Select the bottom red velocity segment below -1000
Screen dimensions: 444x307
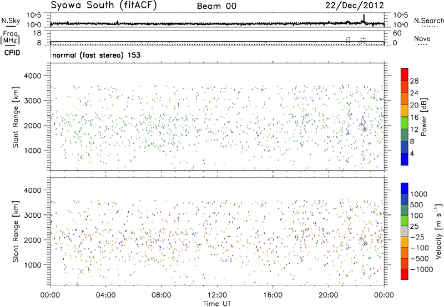click(405, 274)
